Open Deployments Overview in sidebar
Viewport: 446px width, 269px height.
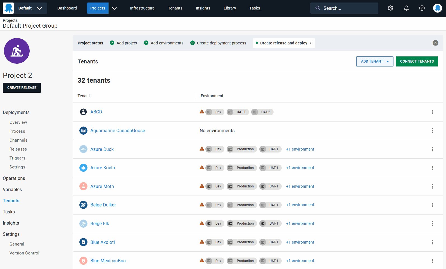pos(18,122)
